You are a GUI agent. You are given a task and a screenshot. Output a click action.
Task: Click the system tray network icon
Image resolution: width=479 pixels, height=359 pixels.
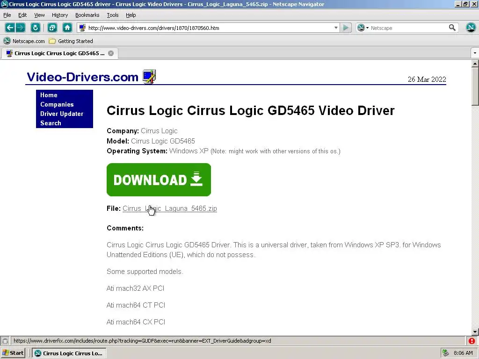pyautogui.click(x=446, y=353)
